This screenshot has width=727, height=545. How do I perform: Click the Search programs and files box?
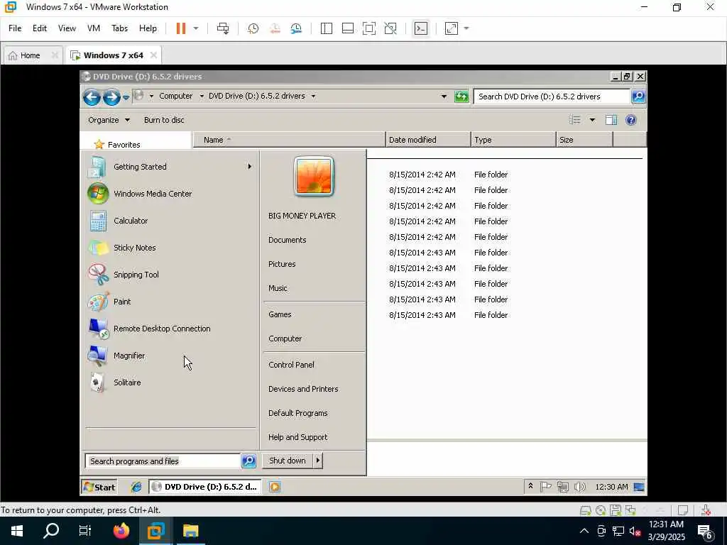[163, 461]
